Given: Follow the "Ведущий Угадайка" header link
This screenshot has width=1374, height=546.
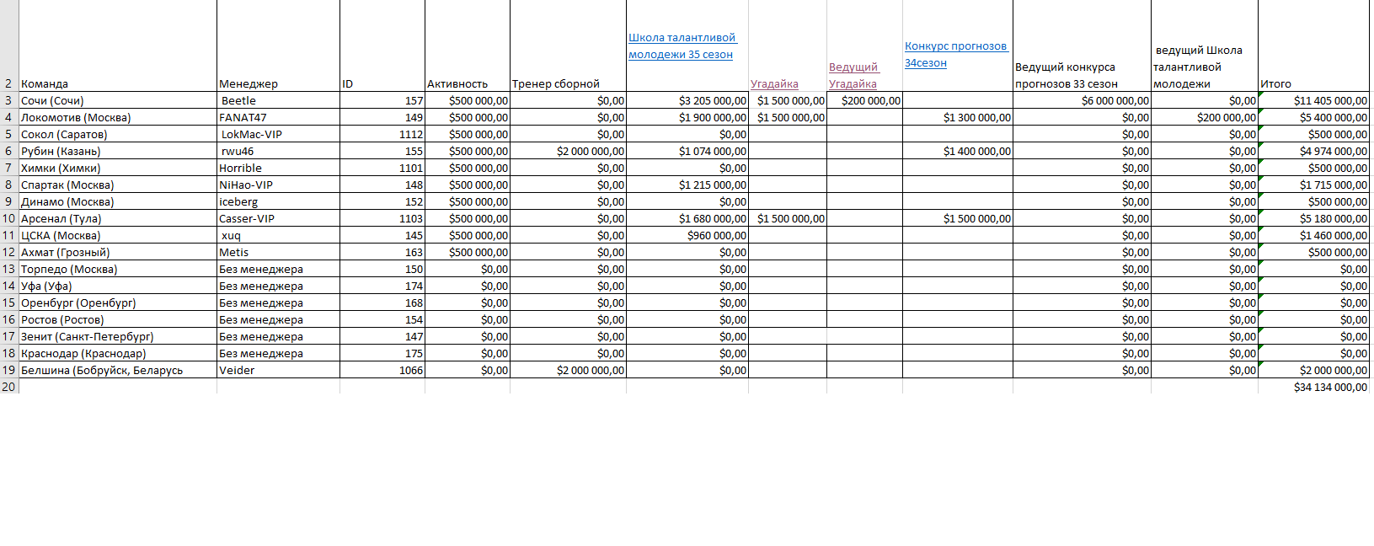Looking at the screenshot, I should [853, 75].
